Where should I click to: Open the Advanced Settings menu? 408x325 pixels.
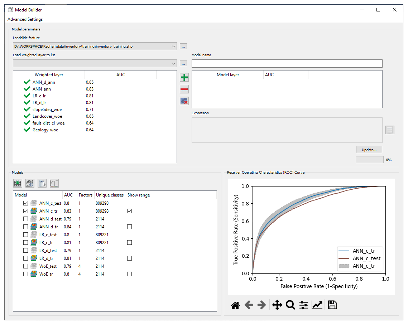click(x=25, y=19)
